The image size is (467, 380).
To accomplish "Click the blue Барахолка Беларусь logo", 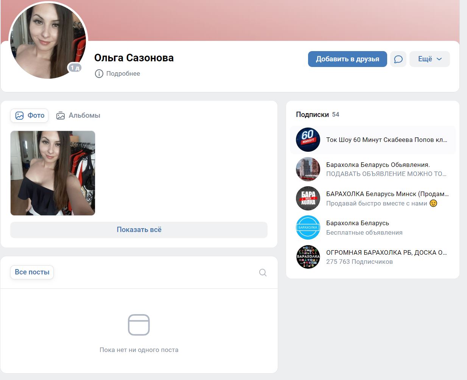I will tap(308, 227).
